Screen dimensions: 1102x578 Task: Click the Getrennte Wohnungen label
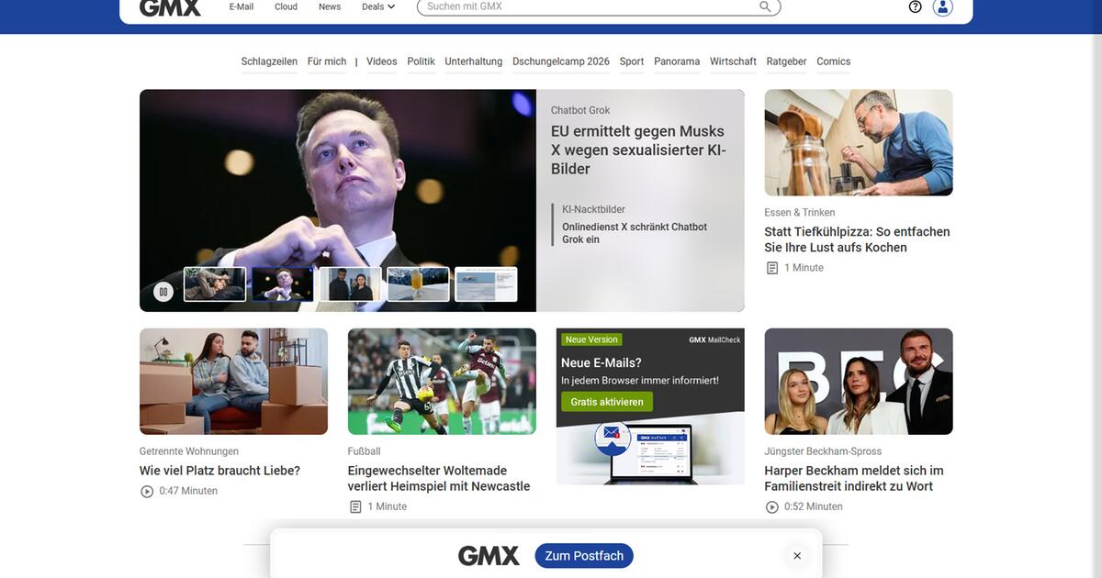click(x=189, y=451)
